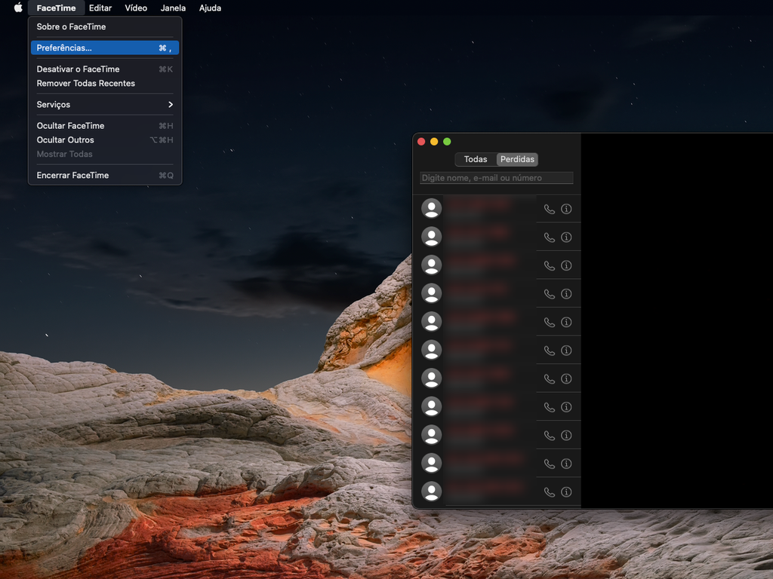Show info for the tenth contact in the list
773x579 pixels.
coord(566,464)
